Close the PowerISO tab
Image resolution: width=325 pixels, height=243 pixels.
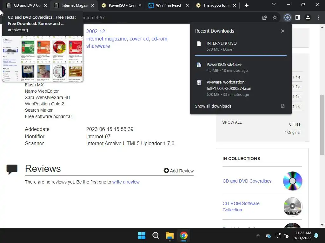[140, 5]
